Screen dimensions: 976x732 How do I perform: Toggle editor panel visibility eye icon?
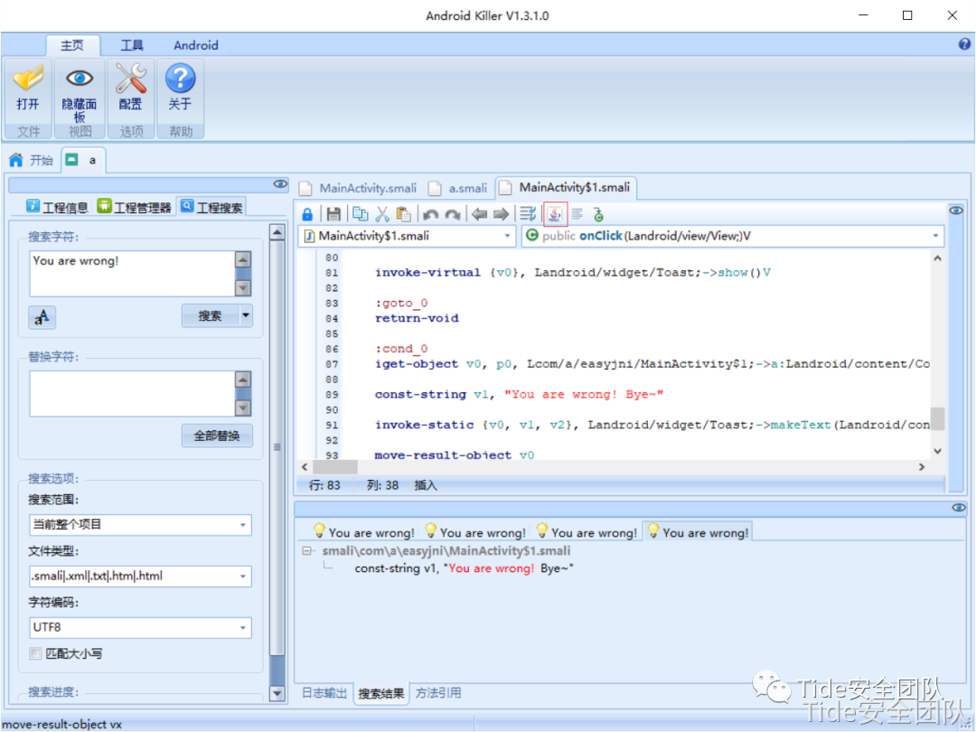(x=956, y=211)
